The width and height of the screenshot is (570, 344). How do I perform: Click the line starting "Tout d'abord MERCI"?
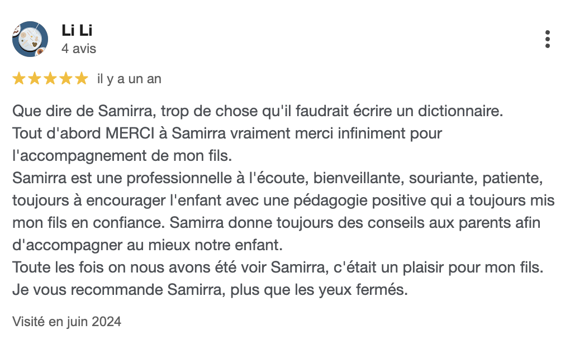point(227,133)
